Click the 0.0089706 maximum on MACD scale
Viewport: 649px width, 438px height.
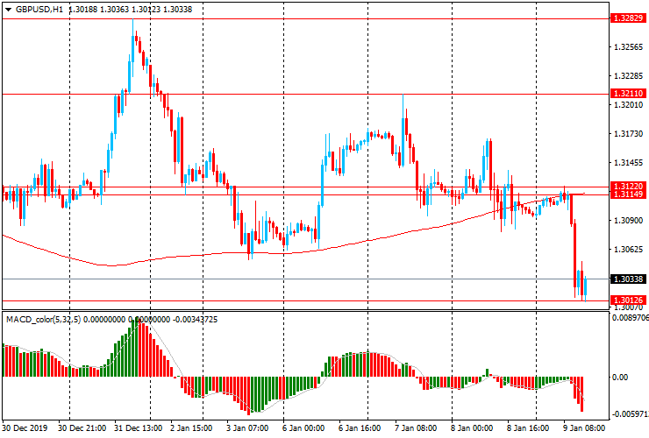(631, 318)
